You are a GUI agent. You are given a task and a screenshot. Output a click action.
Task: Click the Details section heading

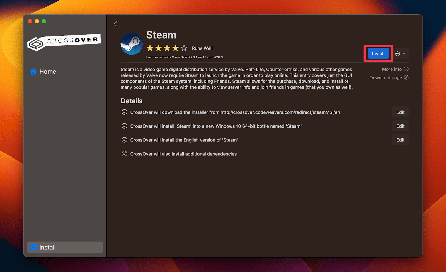click(x=132, y=101)
